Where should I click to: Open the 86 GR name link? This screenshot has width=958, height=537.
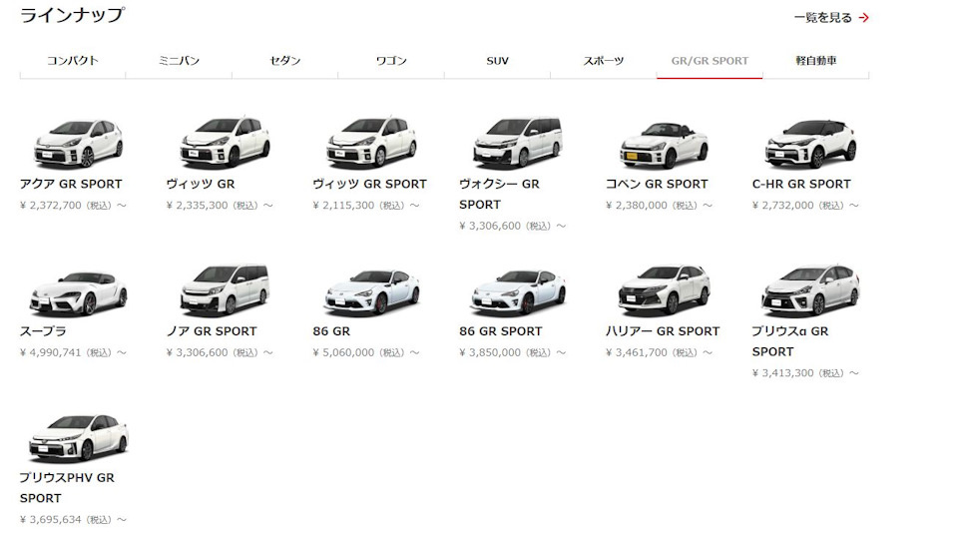[x=331, y=331]
